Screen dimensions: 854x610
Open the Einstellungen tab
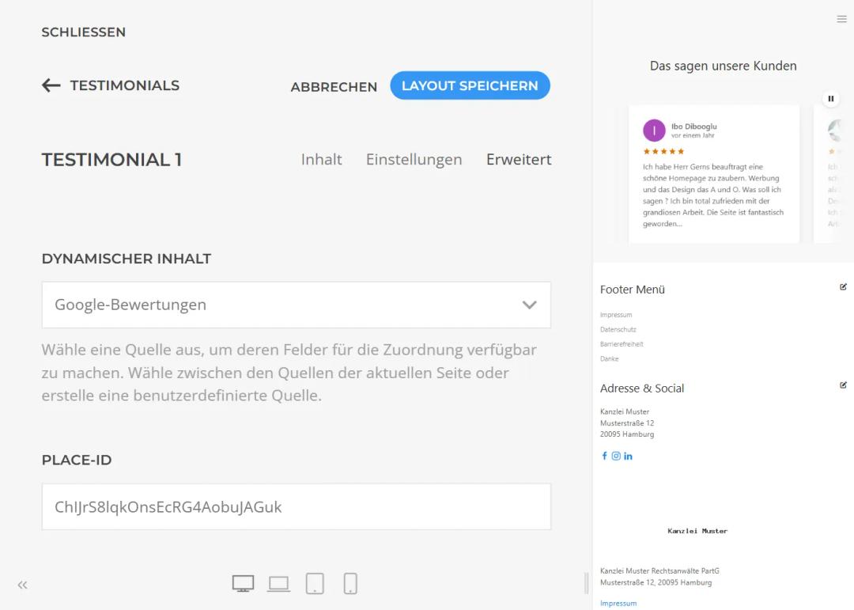tap(414, 159)
